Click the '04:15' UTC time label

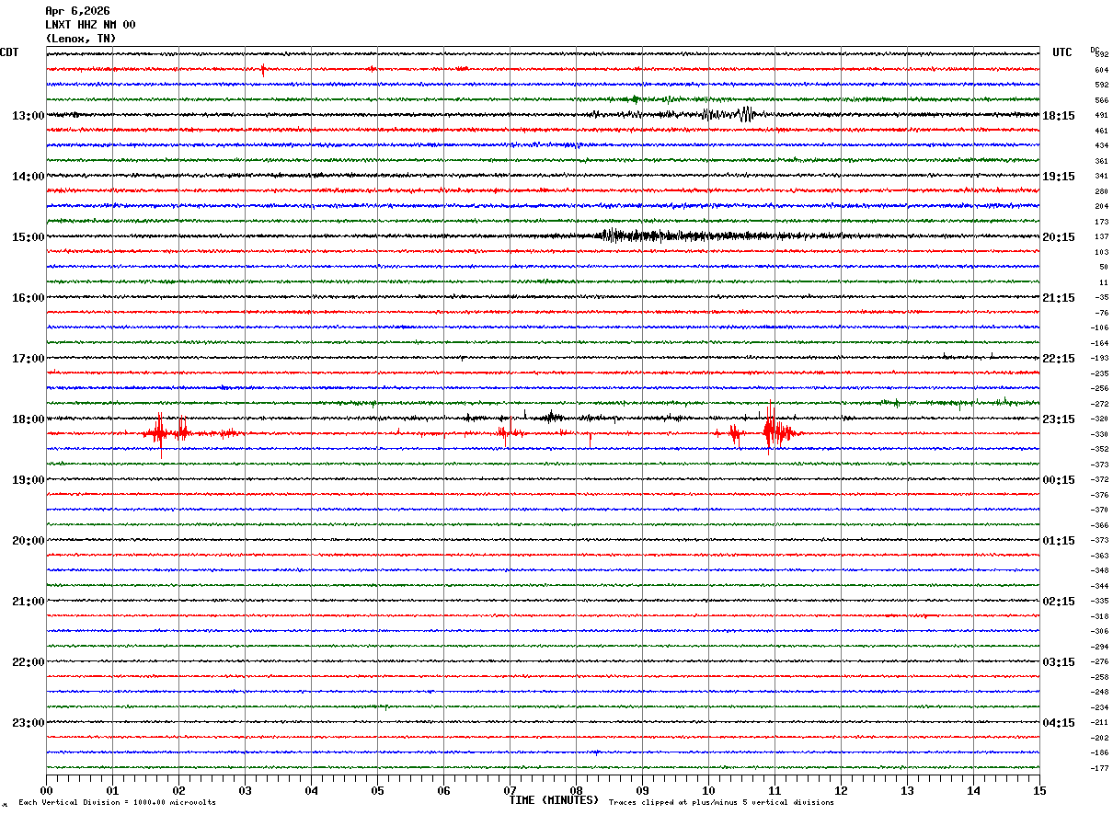tap(1059, 723)
